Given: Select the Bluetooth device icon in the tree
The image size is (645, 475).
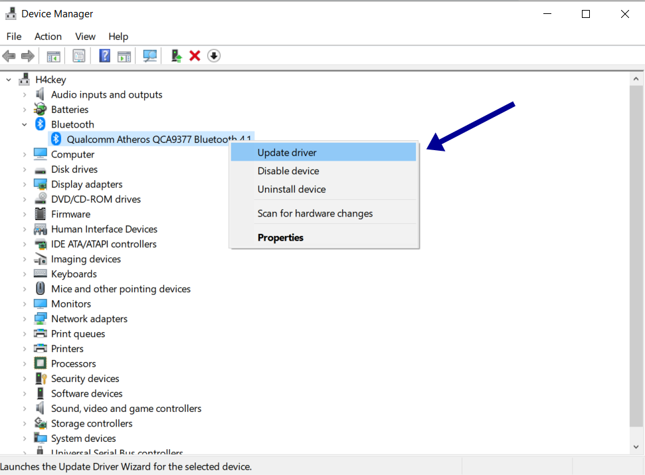Looking at the screenshot, I should (x=39, y=124).
